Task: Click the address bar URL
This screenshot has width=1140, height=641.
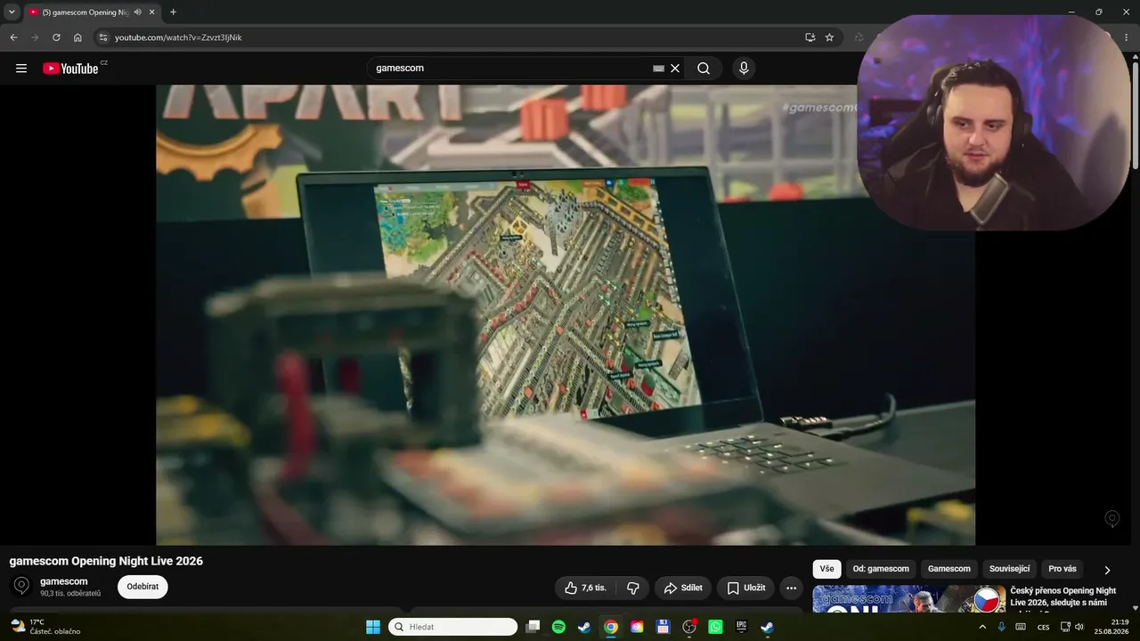Action: click(x=178, y=37)
